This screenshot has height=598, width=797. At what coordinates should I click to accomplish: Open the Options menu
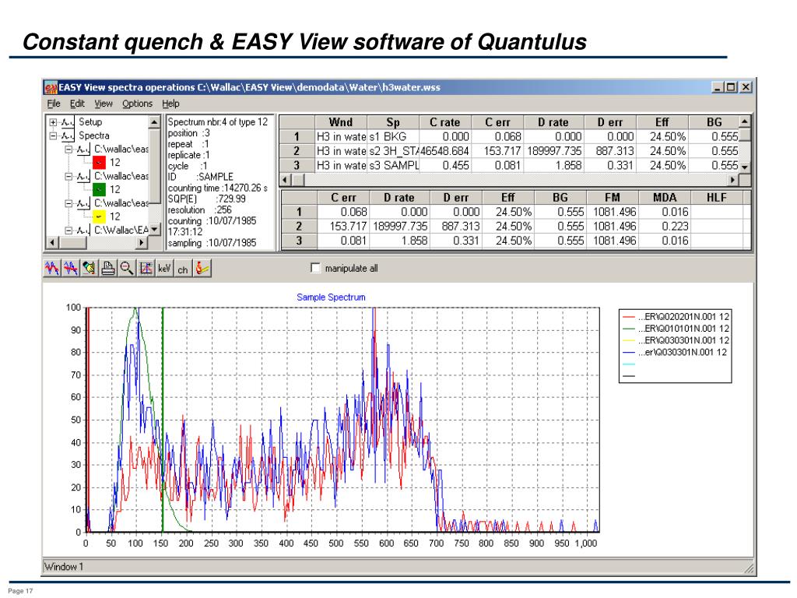coord(137,104)
